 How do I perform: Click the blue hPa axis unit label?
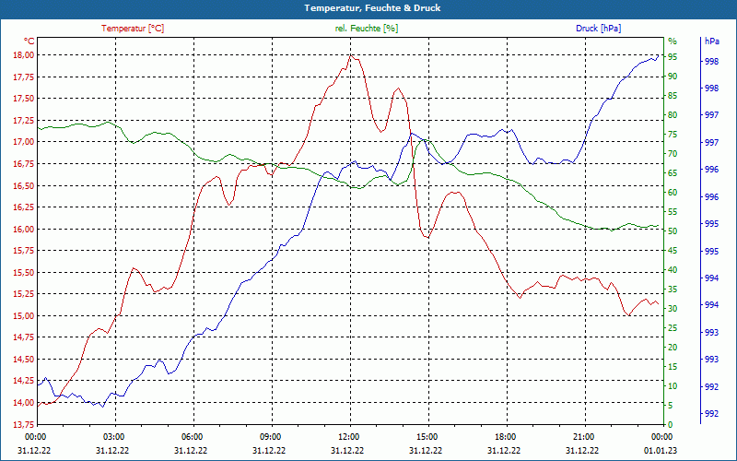(x=712, y=41)
